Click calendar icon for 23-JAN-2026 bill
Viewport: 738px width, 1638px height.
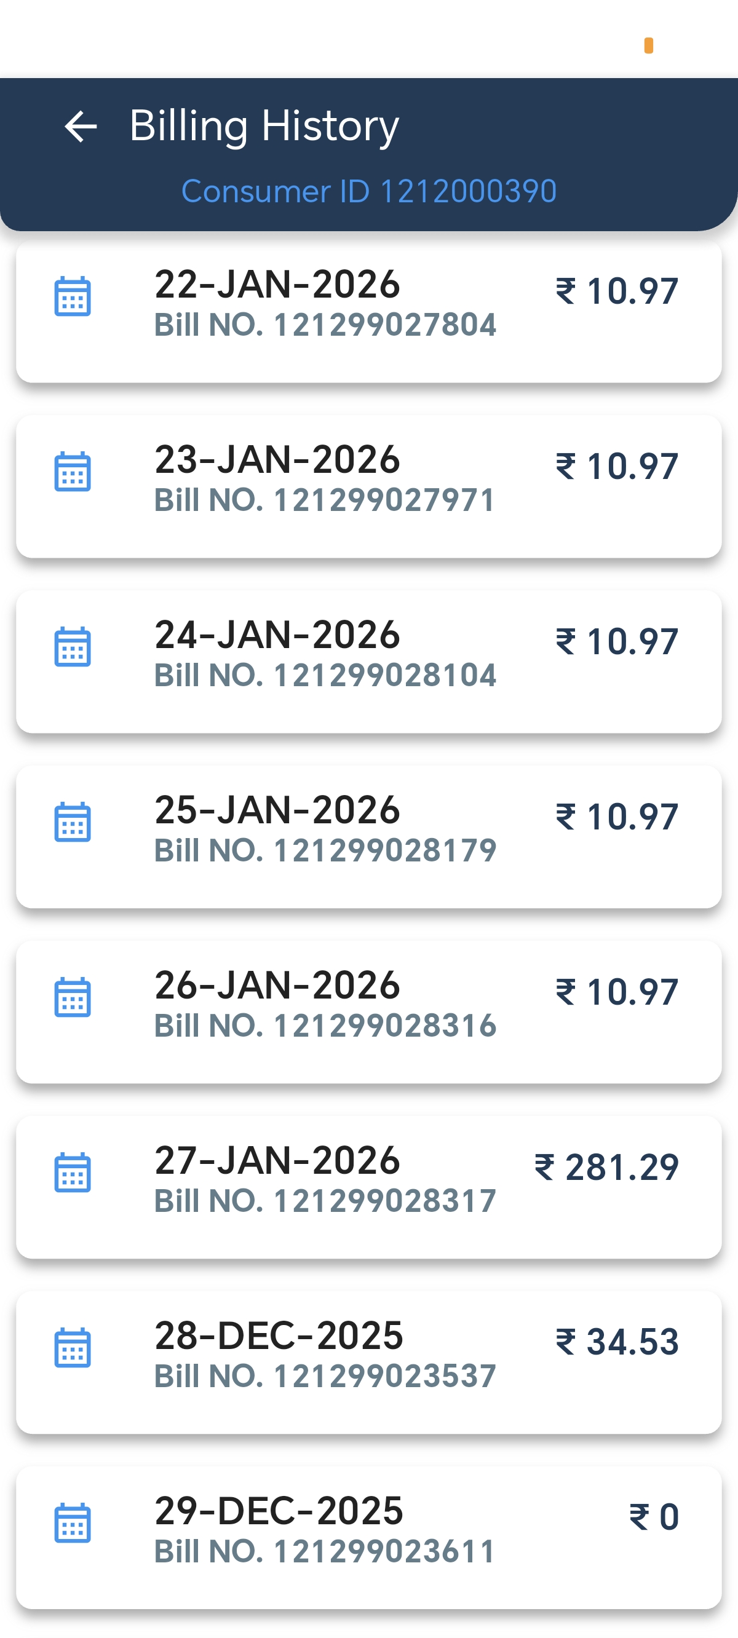coord(73,472)
